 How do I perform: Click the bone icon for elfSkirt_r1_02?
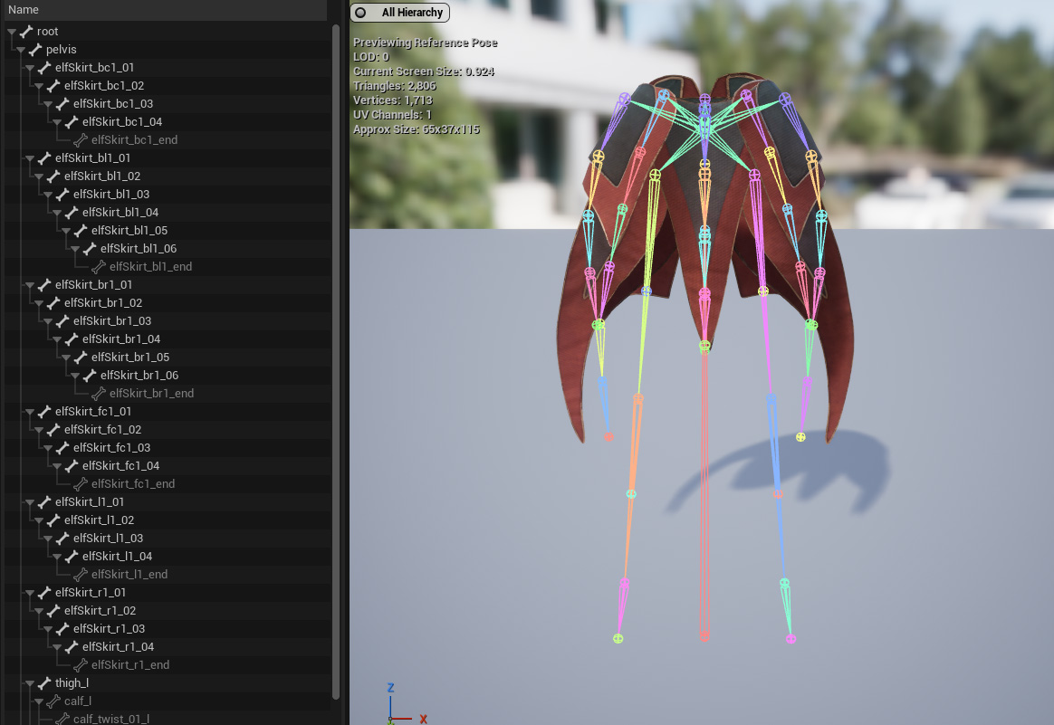53,612
